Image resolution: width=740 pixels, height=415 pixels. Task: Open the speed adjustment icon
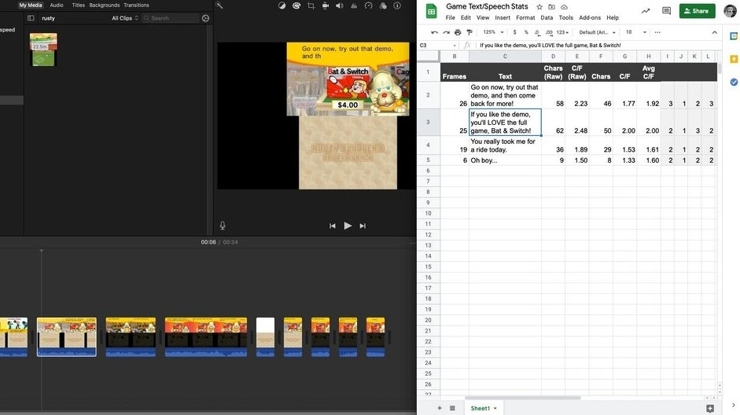369,6
